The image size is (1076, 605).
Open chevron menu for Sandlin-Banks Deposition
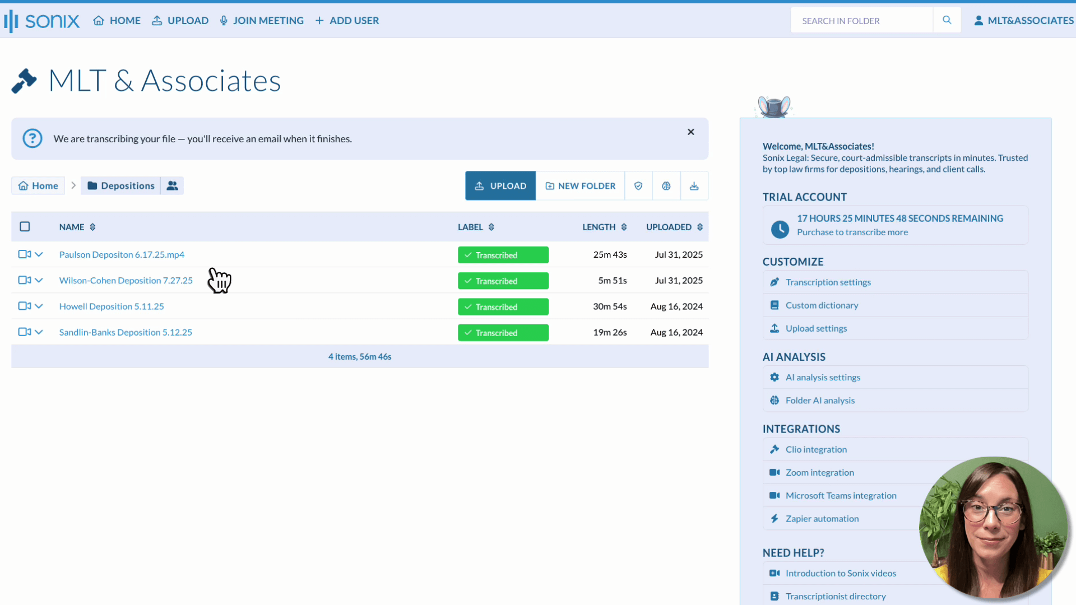[39, 332]
